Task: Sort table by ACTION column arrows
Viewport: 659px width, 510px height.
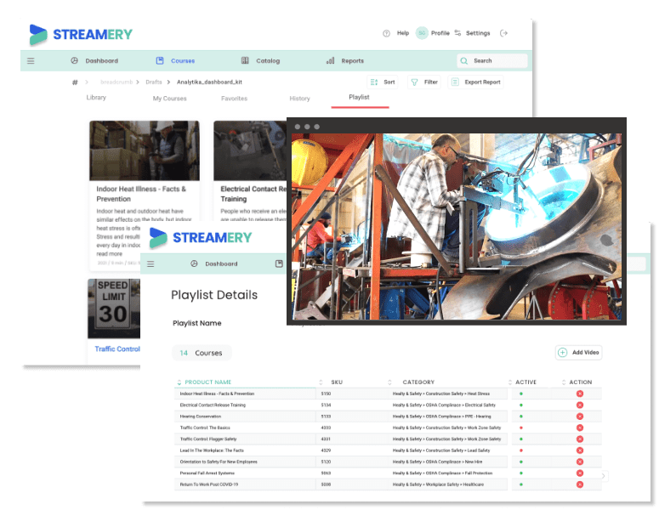Action: pos(564,382)
